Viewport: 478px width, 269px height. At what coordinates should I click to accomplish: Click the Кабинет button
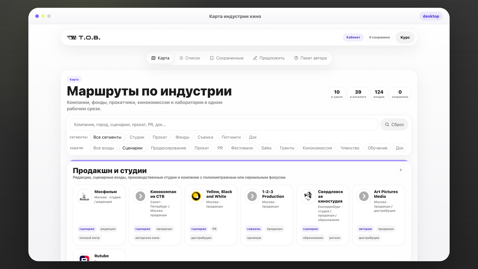pos(353,37)
